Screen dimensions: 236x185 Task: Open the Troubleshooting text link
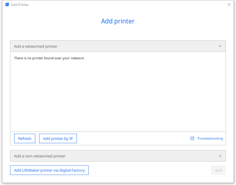click(210, 138)
